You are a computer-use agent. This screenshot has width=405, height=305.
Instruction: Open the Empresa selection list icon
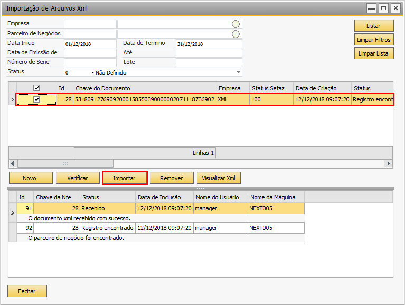tap(236, 24)
